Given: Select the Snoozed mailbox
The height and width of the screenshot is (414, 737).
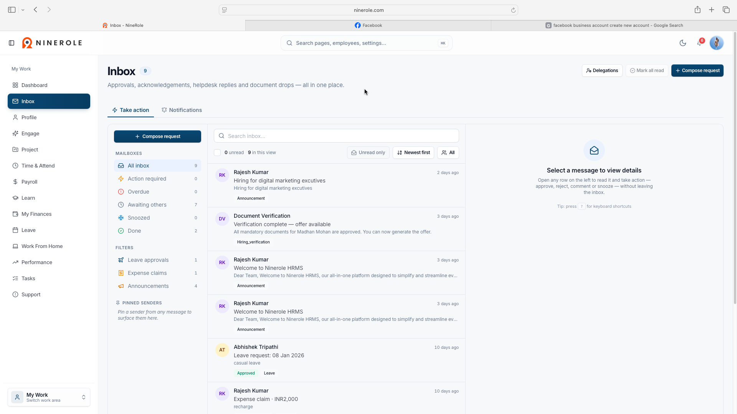Looking at the screenshot, I should [x=157, y=218].
